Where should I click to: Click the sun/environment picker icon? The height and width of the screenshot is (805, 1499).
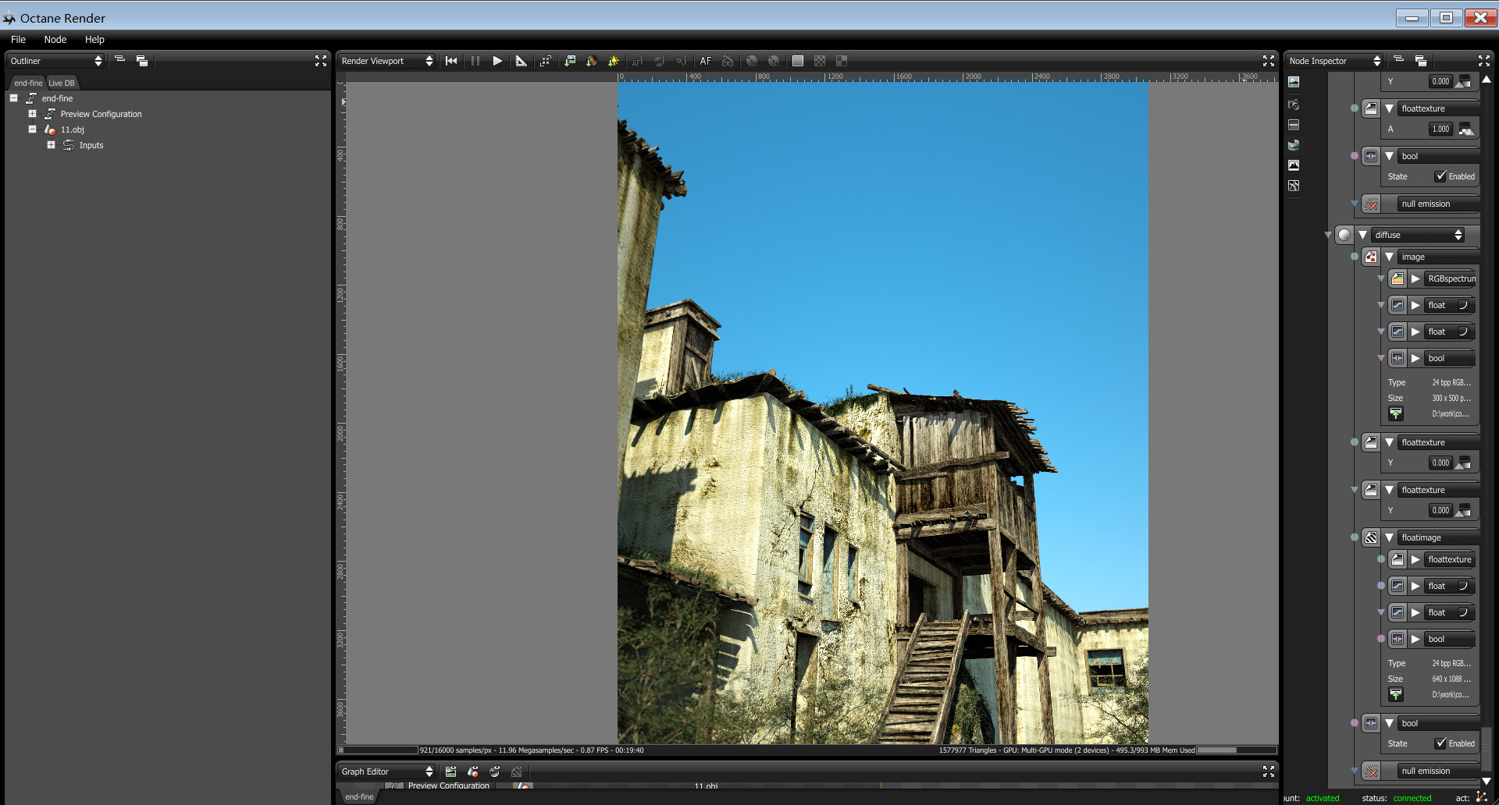[x=614, y=61]
